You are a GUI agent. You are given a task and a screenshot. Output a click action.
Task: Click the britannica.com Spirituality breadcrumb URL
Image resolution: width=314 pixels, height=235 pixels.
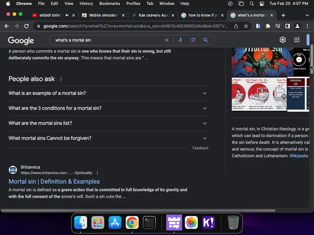click(56, 173)
